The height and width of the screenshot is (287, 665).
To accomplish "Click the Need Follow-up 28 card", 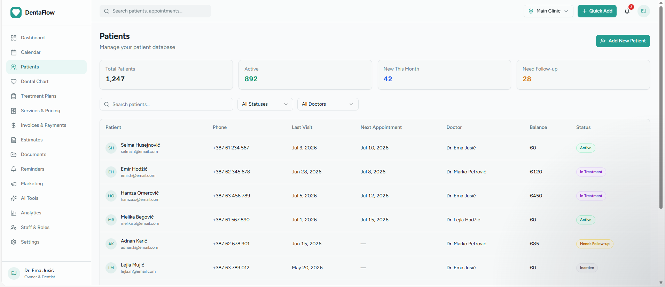I will pos(583,75).
